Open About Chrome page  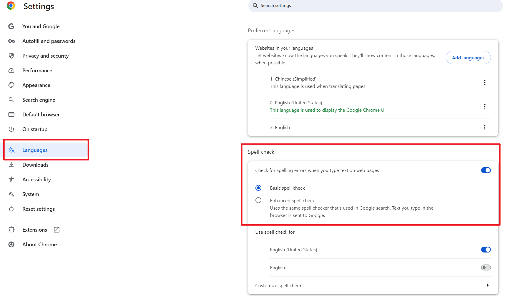pos(39,245)
